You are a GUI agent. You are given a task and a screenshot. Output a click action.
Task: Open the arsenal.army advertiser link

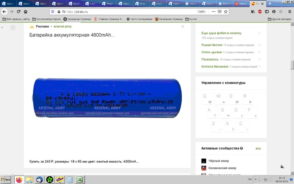coord(63,26)
